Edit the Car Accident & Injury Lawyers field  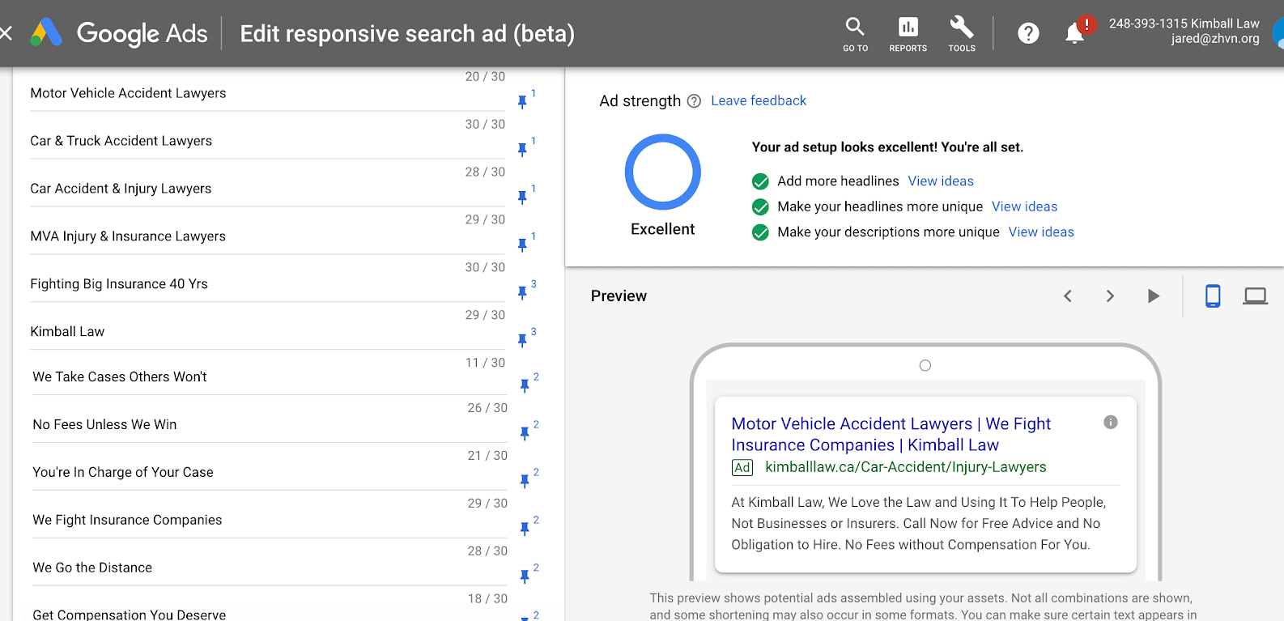267,189
